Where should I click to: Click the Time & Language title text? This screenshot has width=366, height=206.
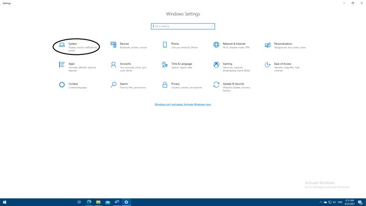182,64
